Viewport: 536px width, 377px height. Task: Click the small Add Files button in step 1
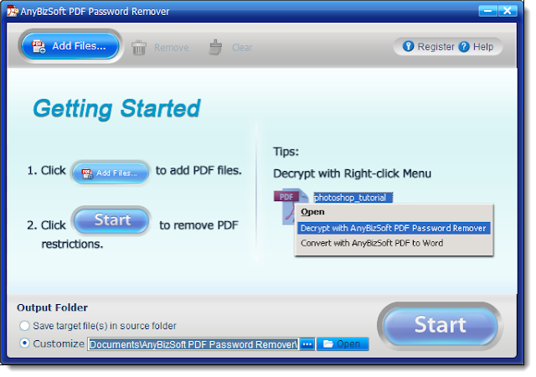point(111,173)
